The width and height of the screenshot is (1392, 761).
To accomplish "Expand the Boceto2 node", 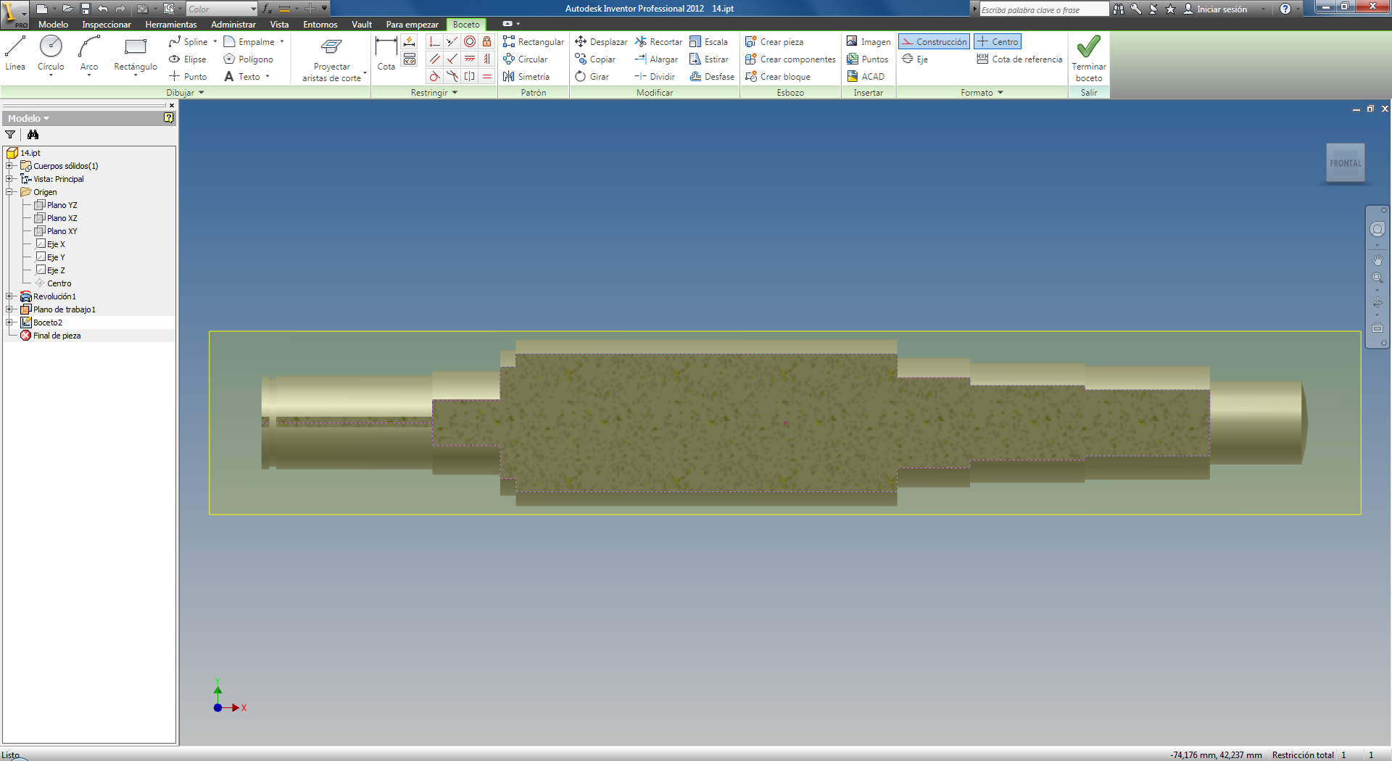I will click(x=9, y=323).
